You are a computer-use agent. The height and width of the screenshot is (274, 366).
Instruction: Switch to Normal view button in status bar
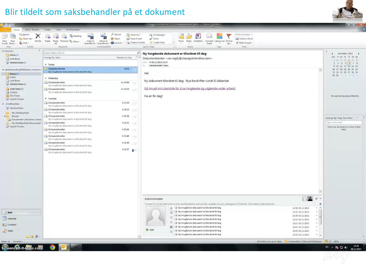click(326, 242)
